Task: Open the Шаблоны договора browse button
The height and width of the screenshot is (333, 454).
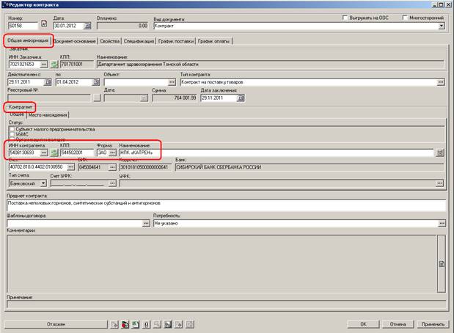Action: pyautogui.click(x=145, y=223)
